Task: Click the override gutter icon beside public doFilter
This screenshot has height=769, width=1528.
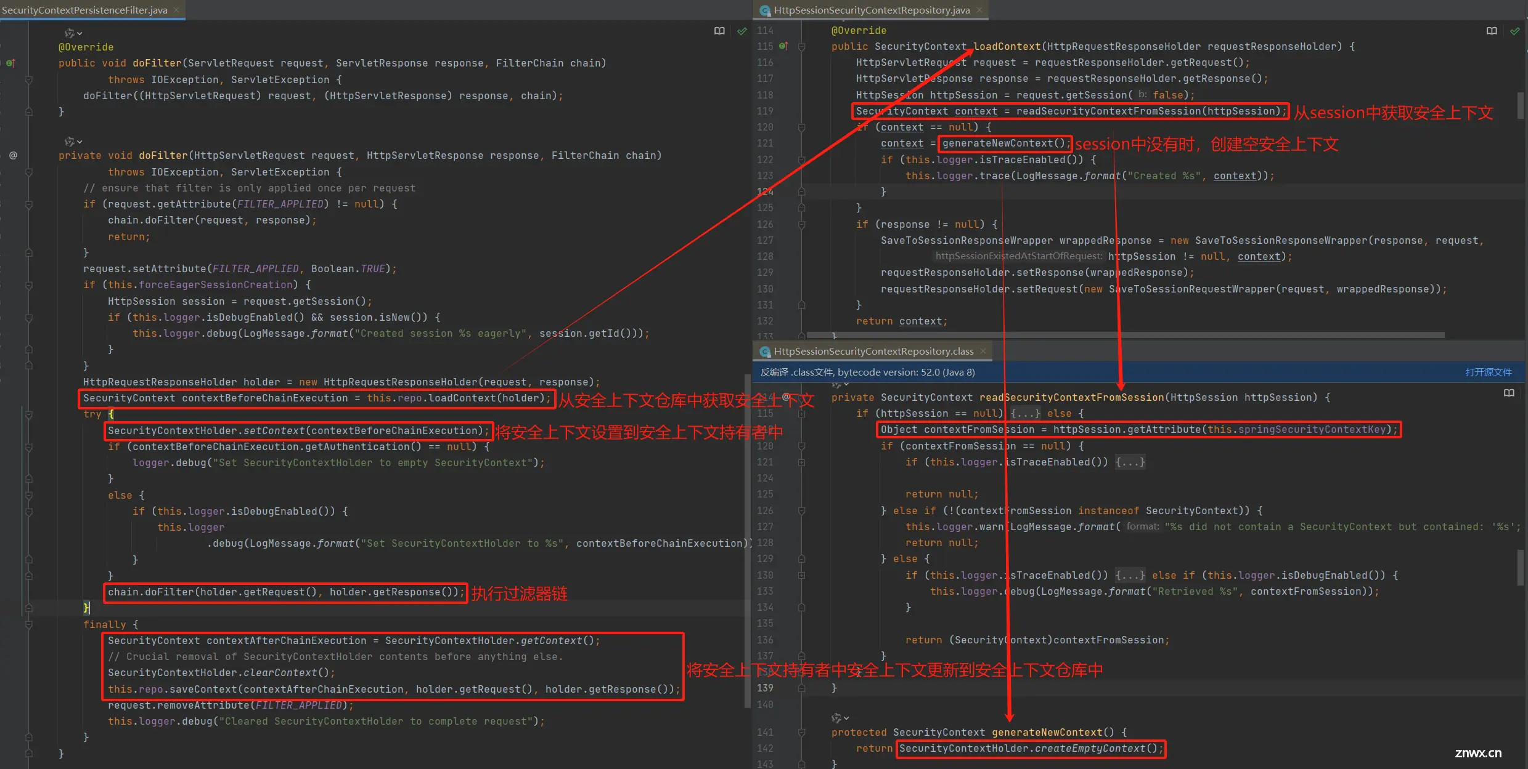Action: [10, 63]
